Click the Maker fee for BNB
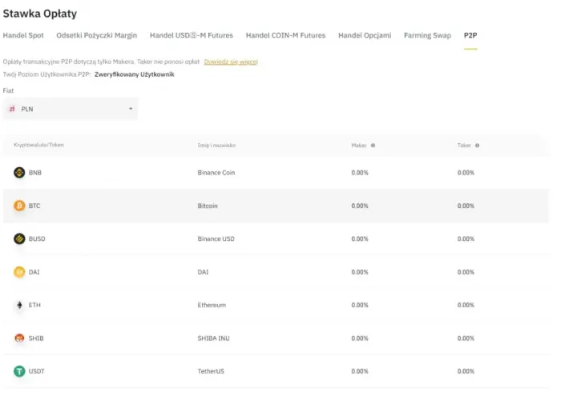577x400 pixels. coord(360,173)
